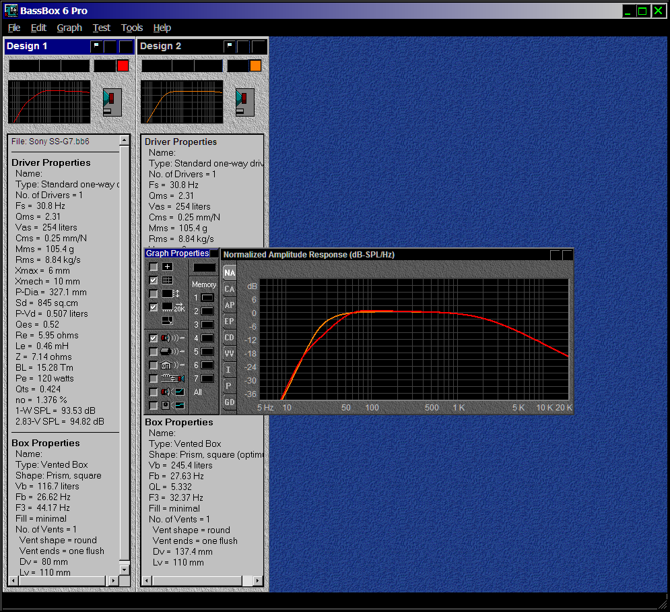This screenshot has height=612, width=670.
Task: Open the Graph menu
Action: [x=69, y=28]
